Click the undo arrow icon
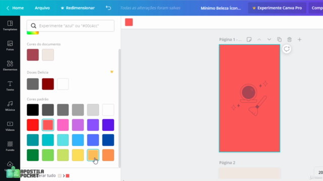This screenshot has width=323, height=181. (109, 8)
